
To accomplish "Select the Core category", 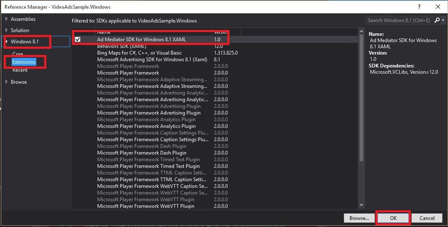I will (17, 54).
